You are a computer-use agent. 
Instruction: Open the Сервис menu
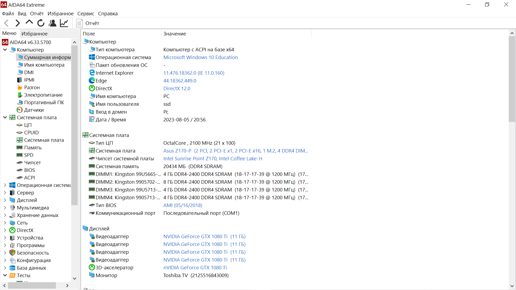tap(86, 14)
